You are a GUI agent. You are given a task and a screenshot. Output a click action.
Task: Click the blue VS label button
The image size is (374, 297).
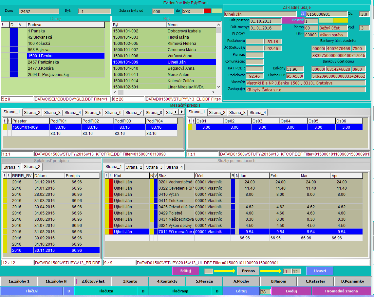[x=303, y=14]
